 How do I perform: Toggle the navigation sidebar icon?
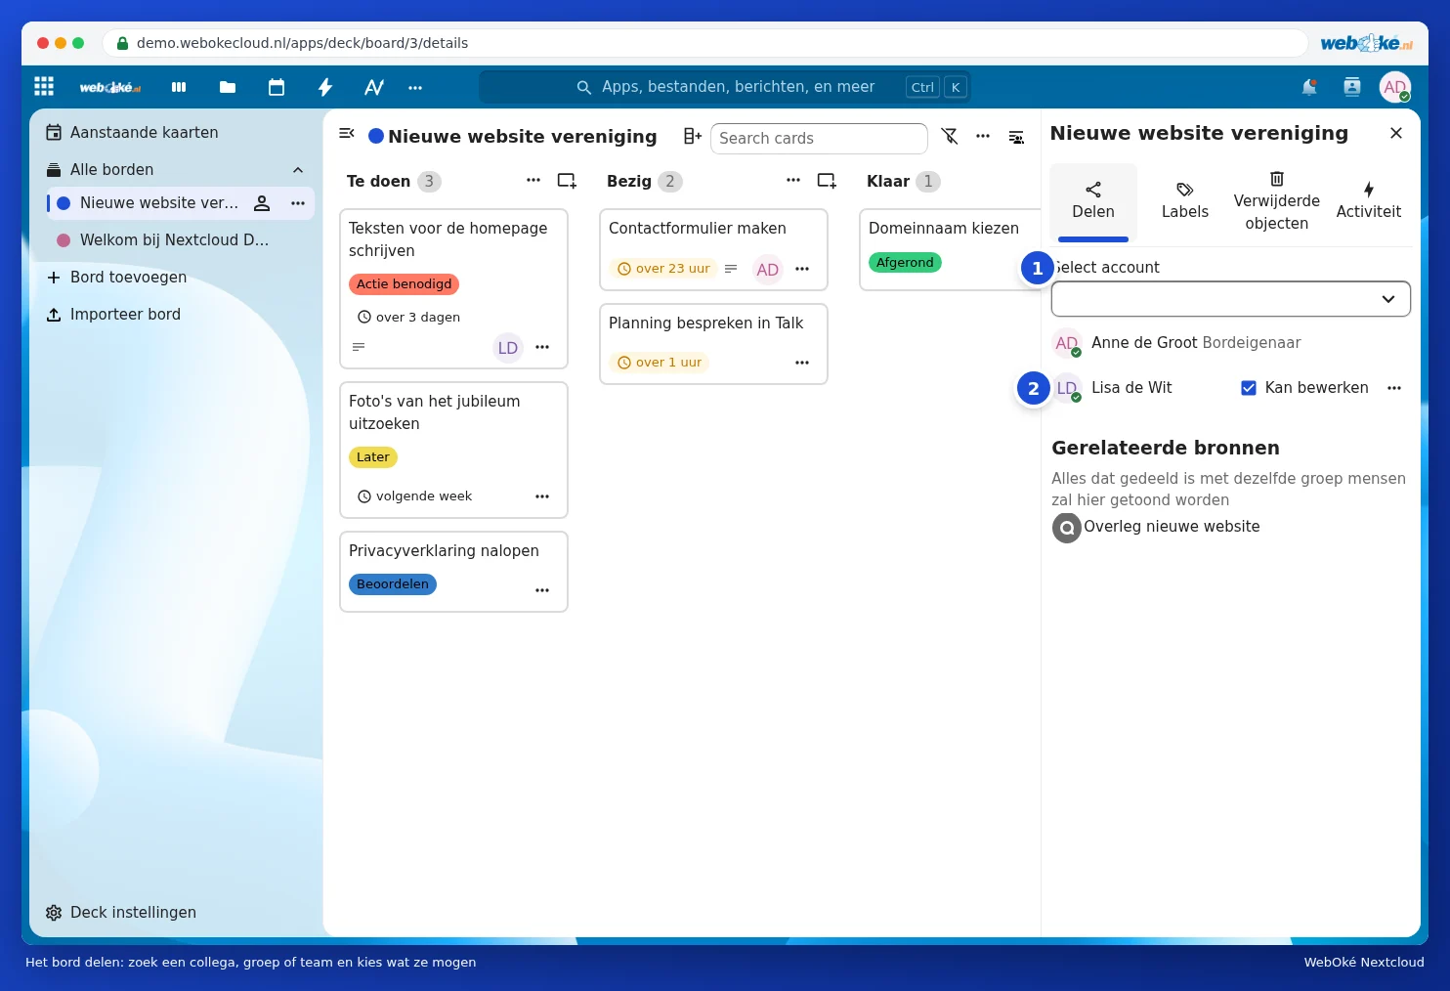pos(346,134)
